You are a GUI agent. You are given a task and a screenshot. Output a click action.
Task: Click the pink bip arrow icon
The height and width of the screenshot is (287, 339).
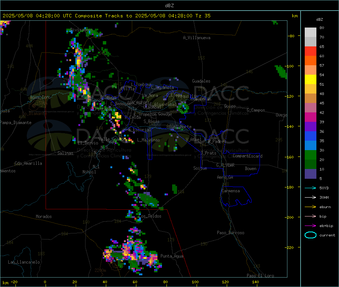coord(310,216)
